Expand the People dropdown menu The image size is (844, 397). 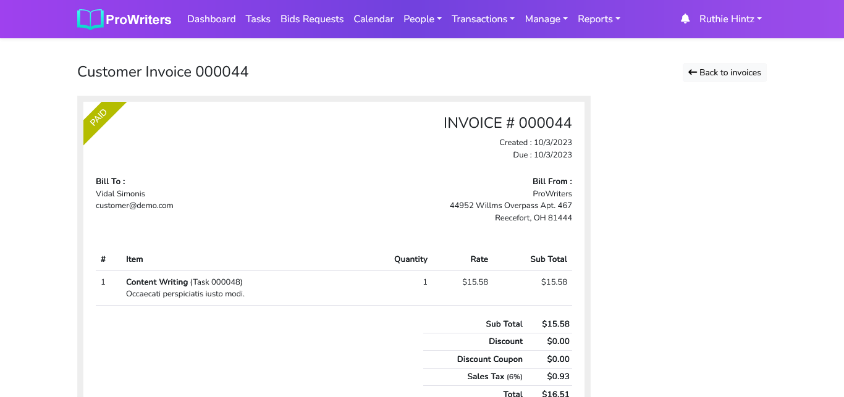point(422,19)
